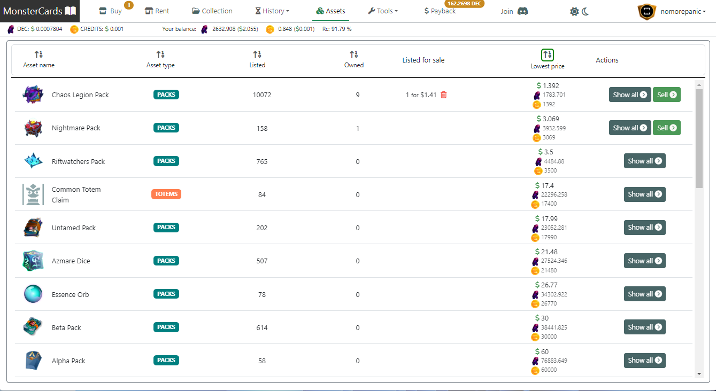This screenshot has height=391, width=716.
Task: Click the Riftwatchers Pack icon
Action: 33,161
